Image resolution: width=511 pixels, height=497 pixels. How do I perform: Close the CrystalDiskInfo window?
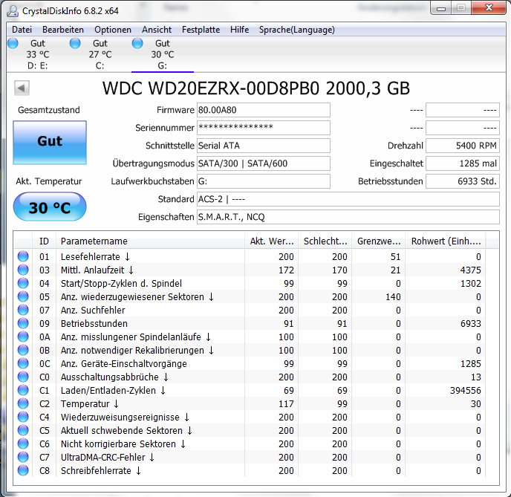tap(489, 8)
